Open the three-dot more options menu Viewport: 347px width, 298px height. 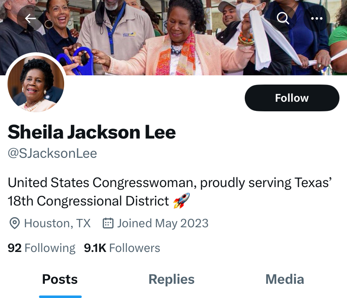tap(317, 18)
